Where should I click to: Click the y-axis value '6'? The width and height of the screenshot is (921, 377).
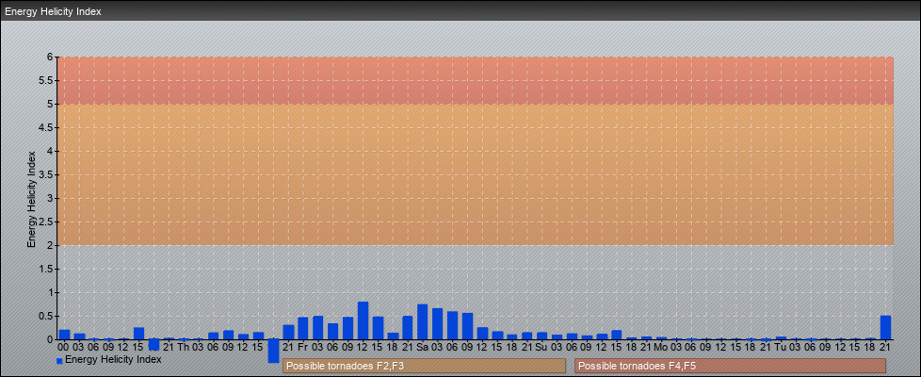coord(51,57)
